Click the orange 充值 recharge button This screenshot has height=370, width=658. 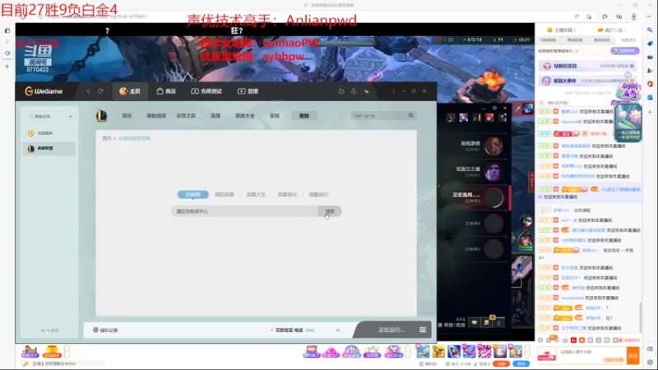tap(501, 363)
